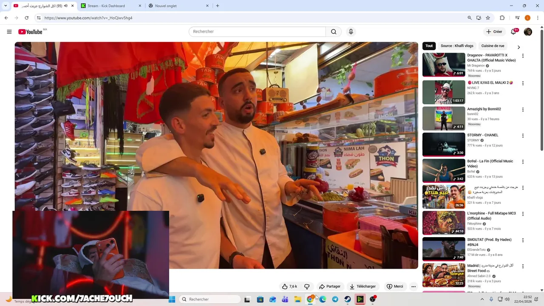Open Microsoft Store from the taskbar

point(260,299)
